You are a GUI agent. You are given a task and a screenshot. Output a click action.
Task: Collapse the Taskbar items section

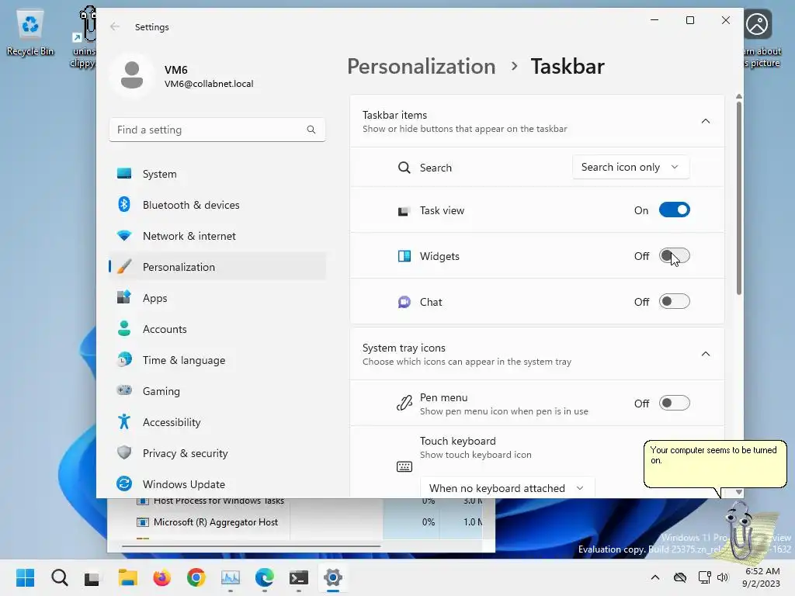click(705, 121)
